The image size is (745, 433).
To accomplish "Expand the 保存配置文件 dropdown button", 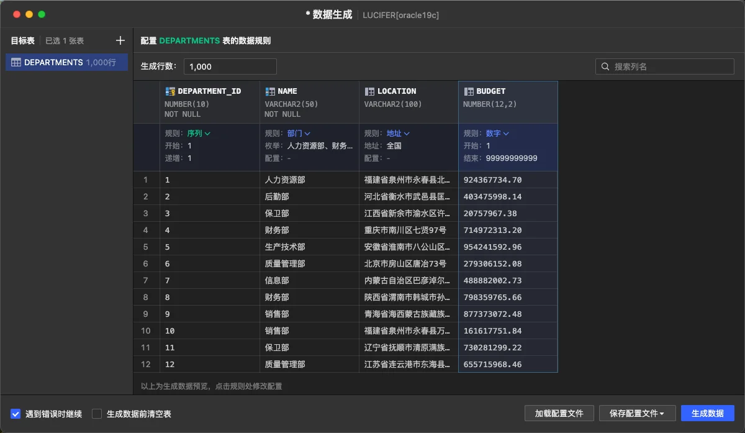I will 637,413.
